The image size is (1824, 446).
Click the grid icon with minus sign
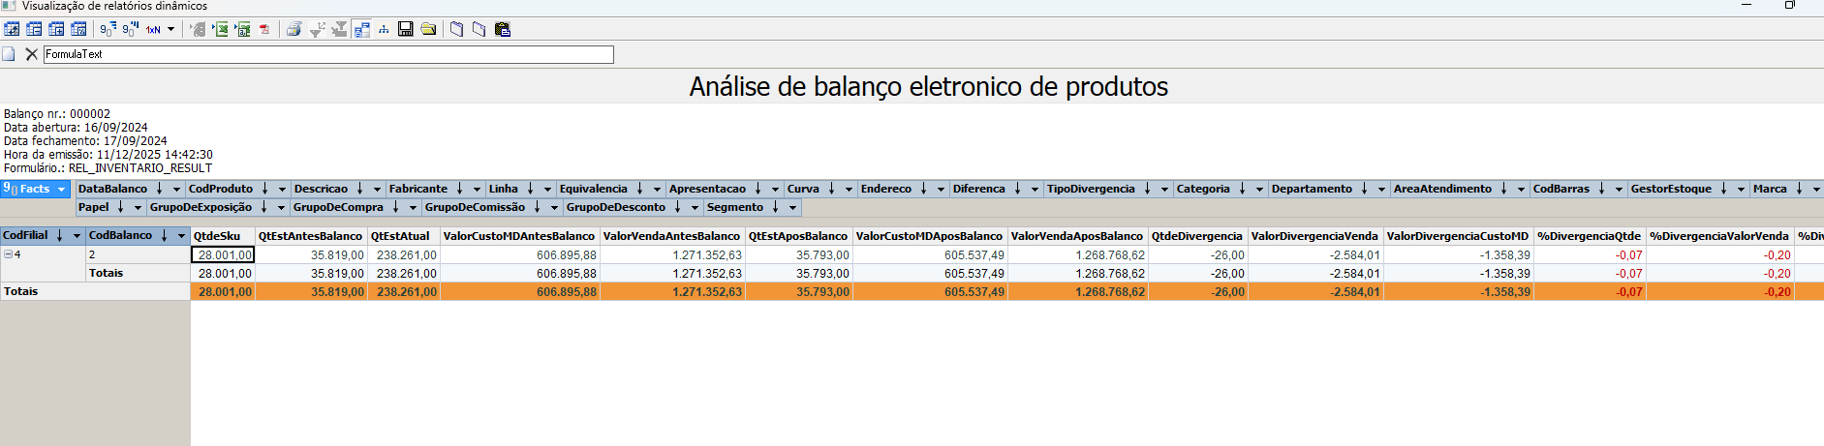click(34, 29)
